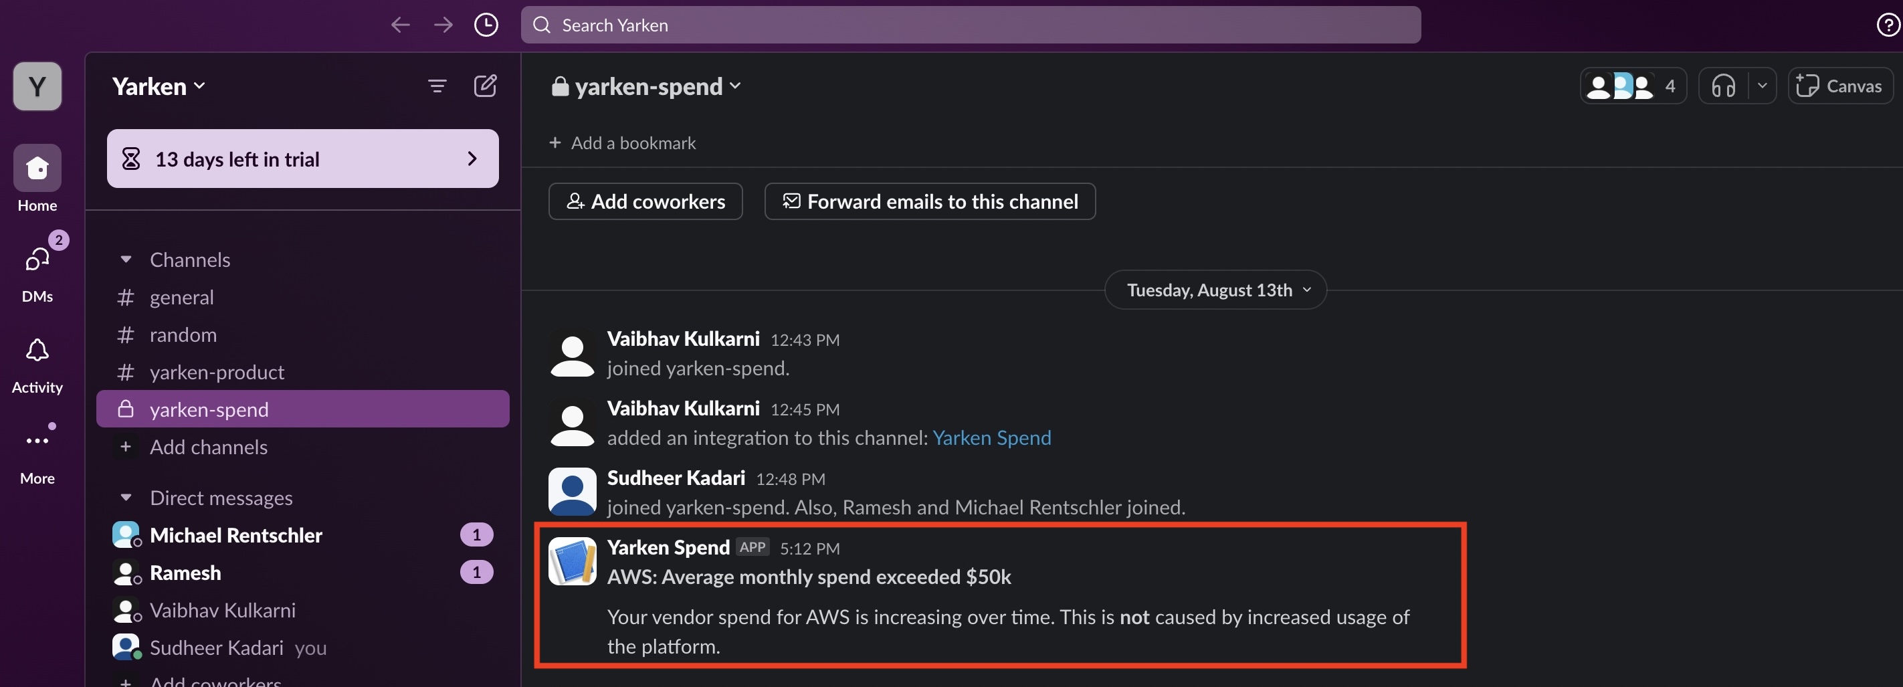Go forward using the right arrow

point(443,25)
